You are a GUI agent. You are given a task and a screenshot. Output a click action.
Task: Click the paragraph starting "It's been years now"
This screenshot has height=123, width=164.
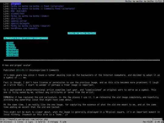82,76
